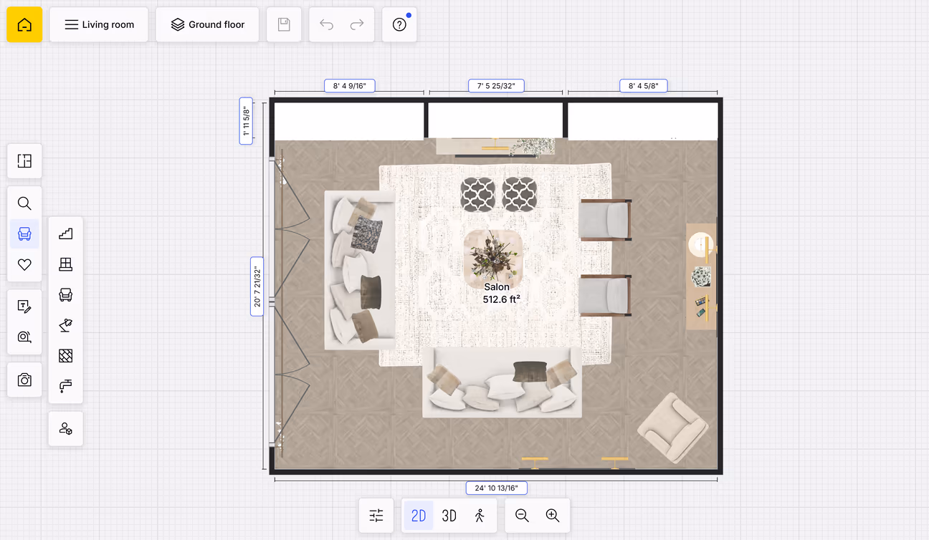The image size is (929, 540).
Task: Click the 24' 10 13/16" bottom dimension
Action: 497,488
